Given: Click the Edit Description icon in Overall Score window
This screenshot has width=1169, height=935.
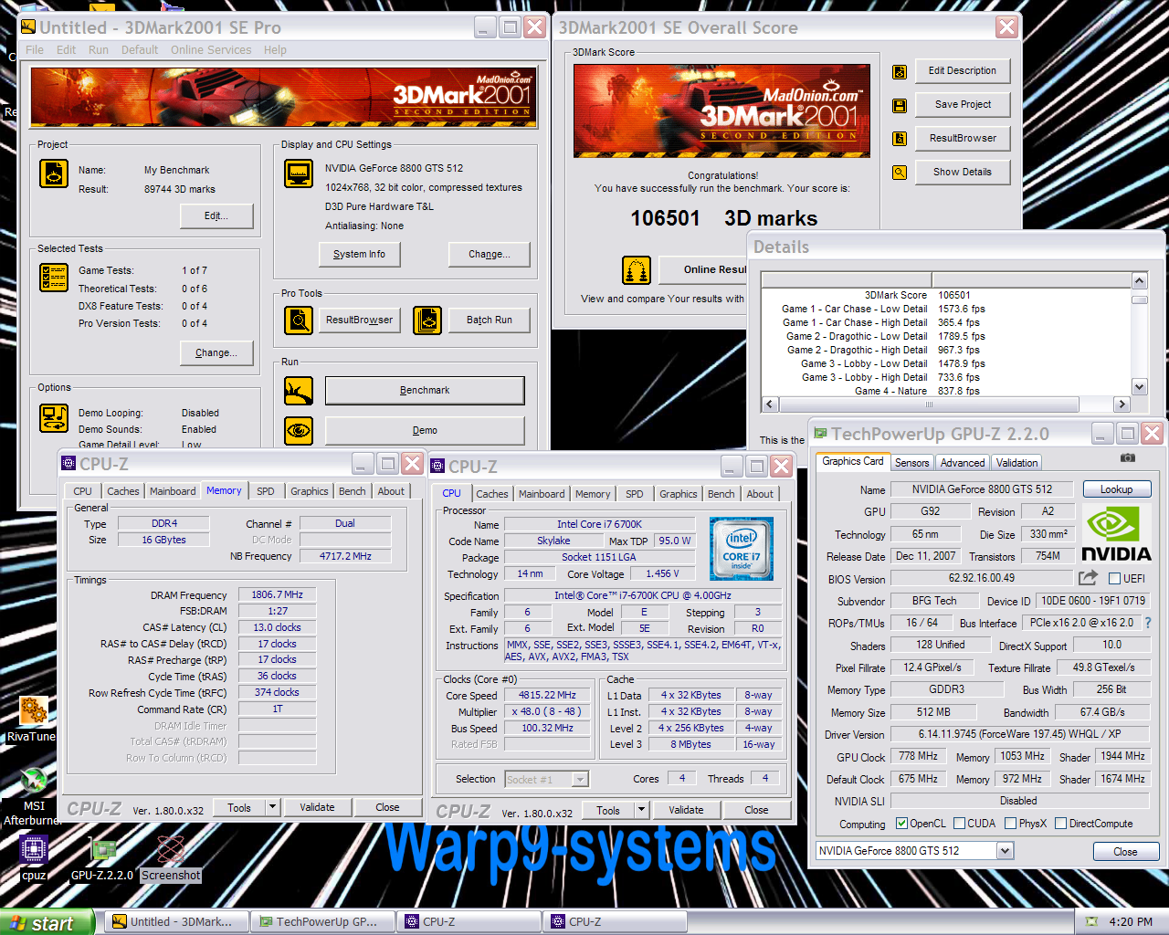Looking at the screenshot, I should click(x=900, y=71).
